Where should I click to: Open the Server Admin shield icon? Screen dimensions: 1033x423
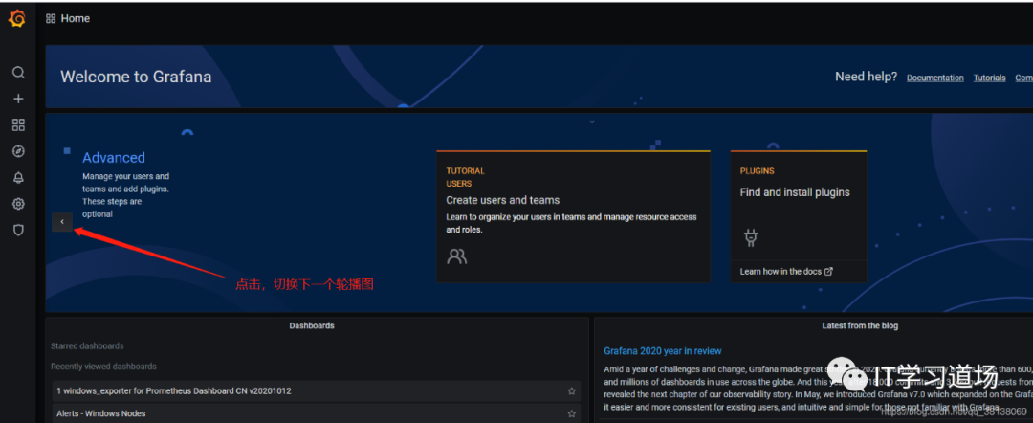18,230
